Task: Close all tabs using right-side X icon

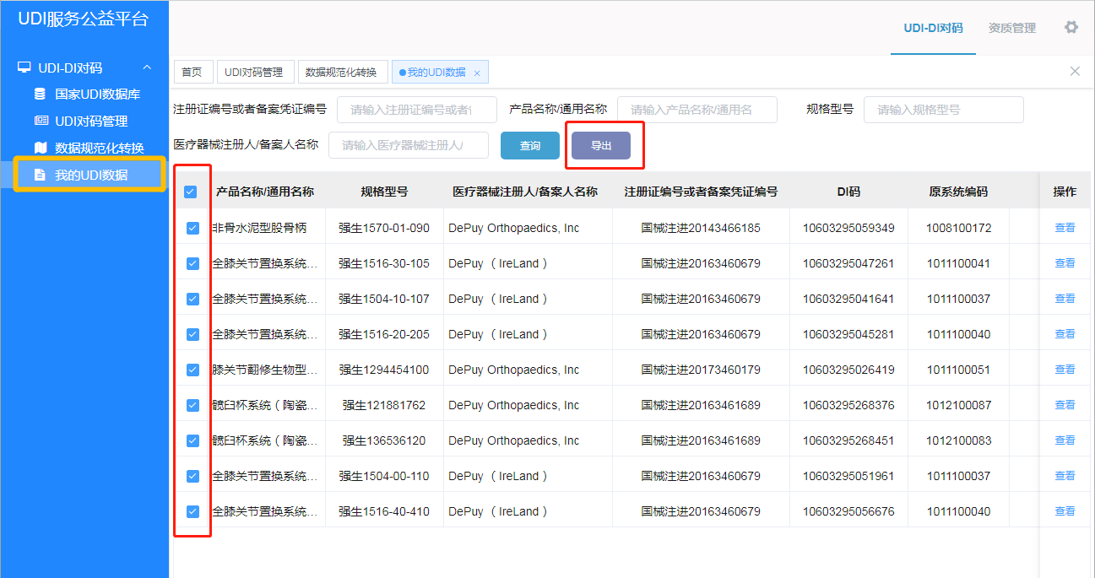Action: pos(1075,72)
